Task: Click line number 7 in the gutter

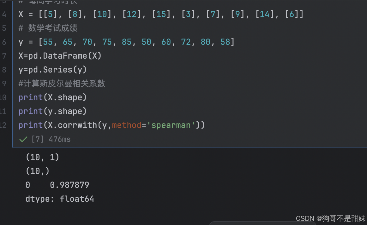Action: click(4, 56)
